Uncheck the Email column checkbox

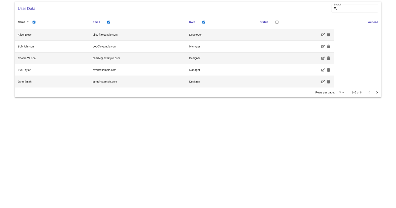pos(109,22)
